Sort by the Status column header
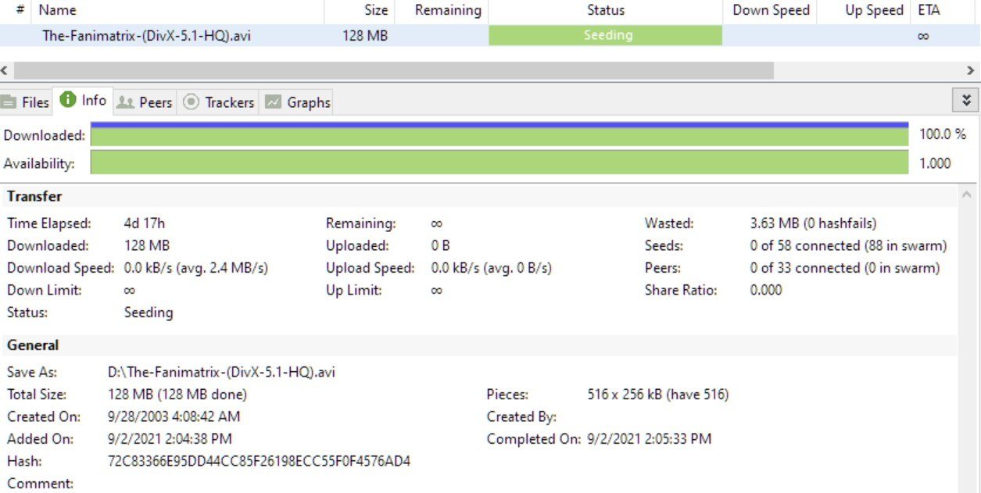This screenshot has height=493, width=981. tap(605, 11)
